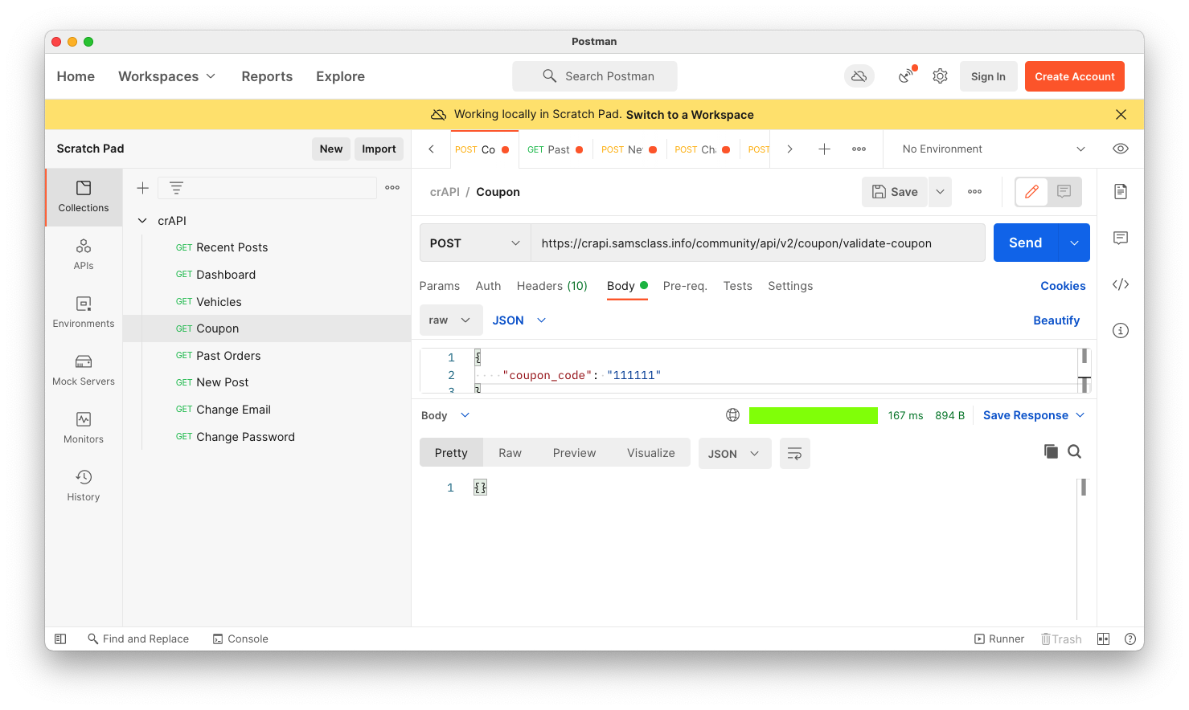The height and width of the screenshot is (710, 1189).
Task: Switch to comment mode icon beside edit pencil
Action: pos(1064,192)
